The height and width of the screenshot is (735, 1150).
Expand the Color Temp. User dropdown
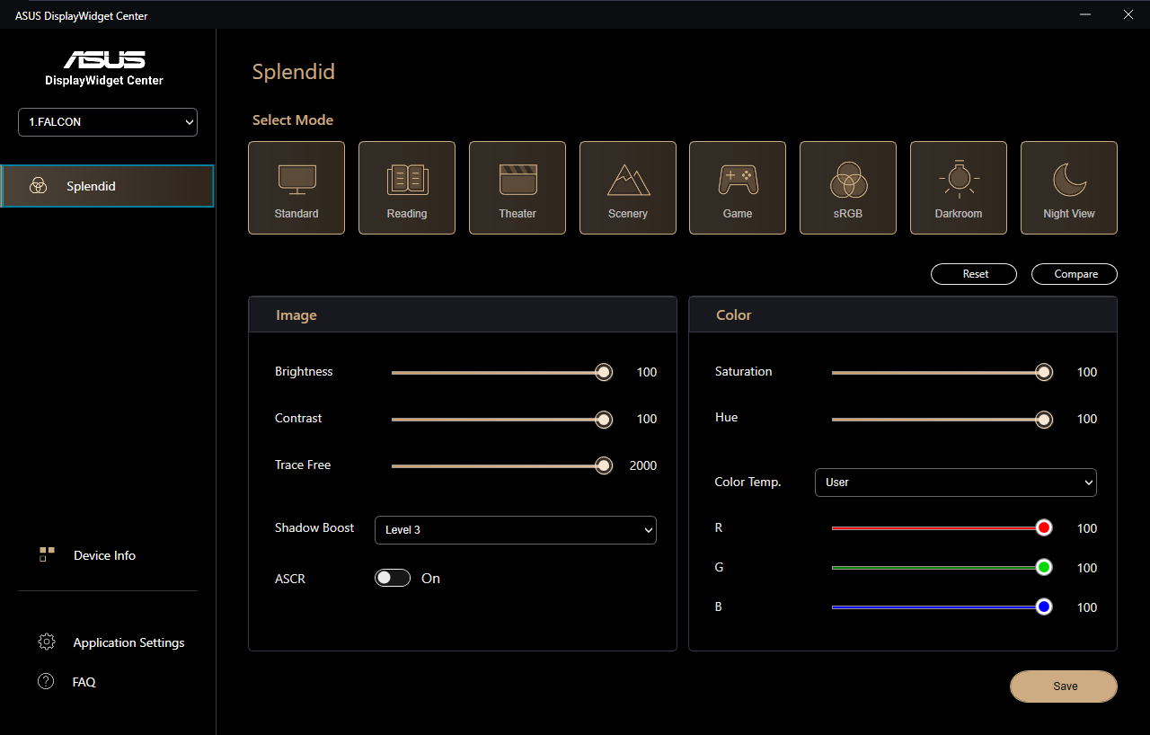click(x=956, y=483)
